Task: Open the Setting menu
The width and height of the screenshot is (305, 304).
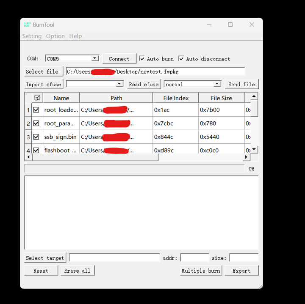Action: [32, 36]
